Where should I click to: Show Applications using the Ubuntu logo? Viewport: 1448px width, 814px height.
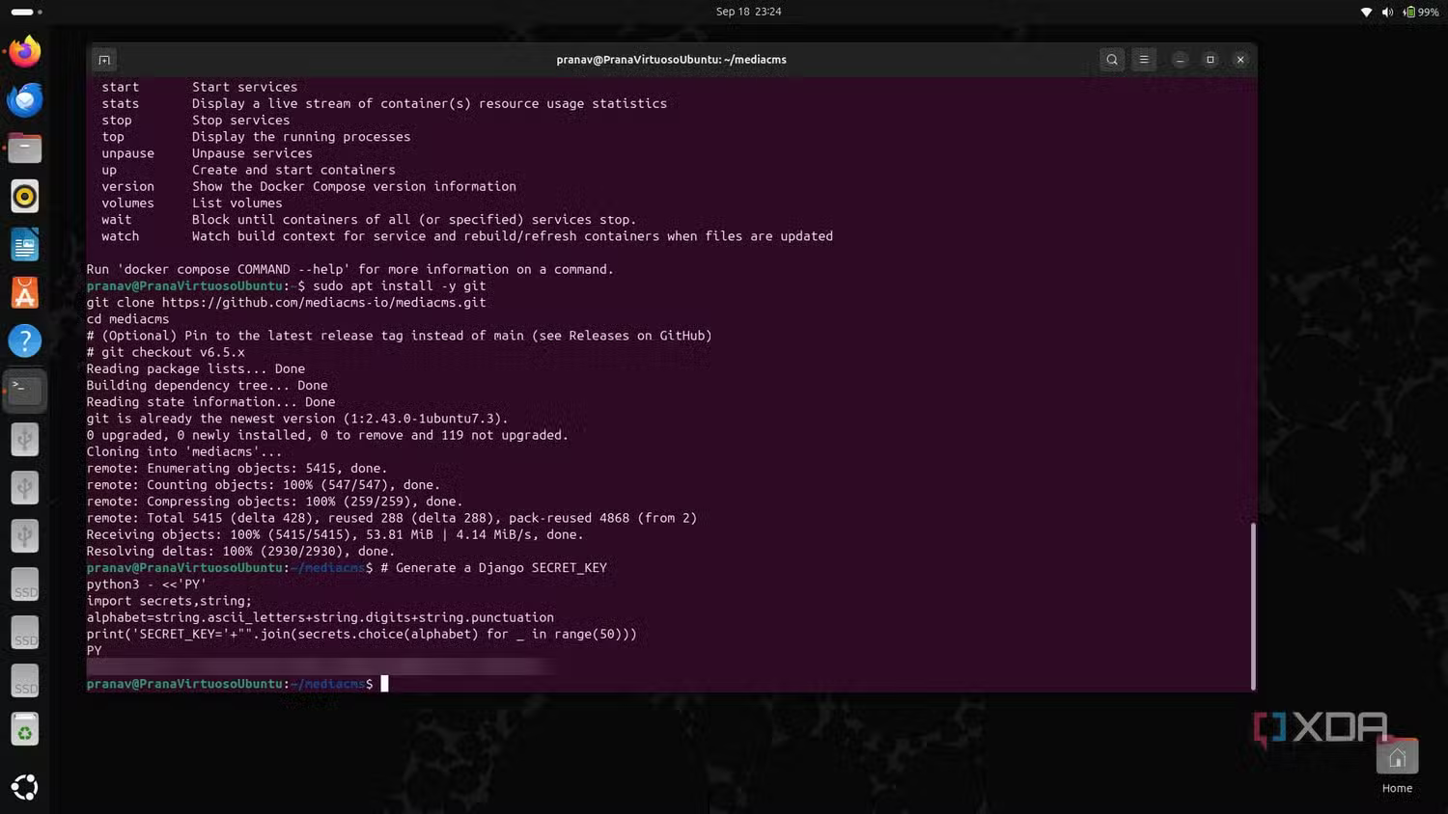(x=25, y=787)
